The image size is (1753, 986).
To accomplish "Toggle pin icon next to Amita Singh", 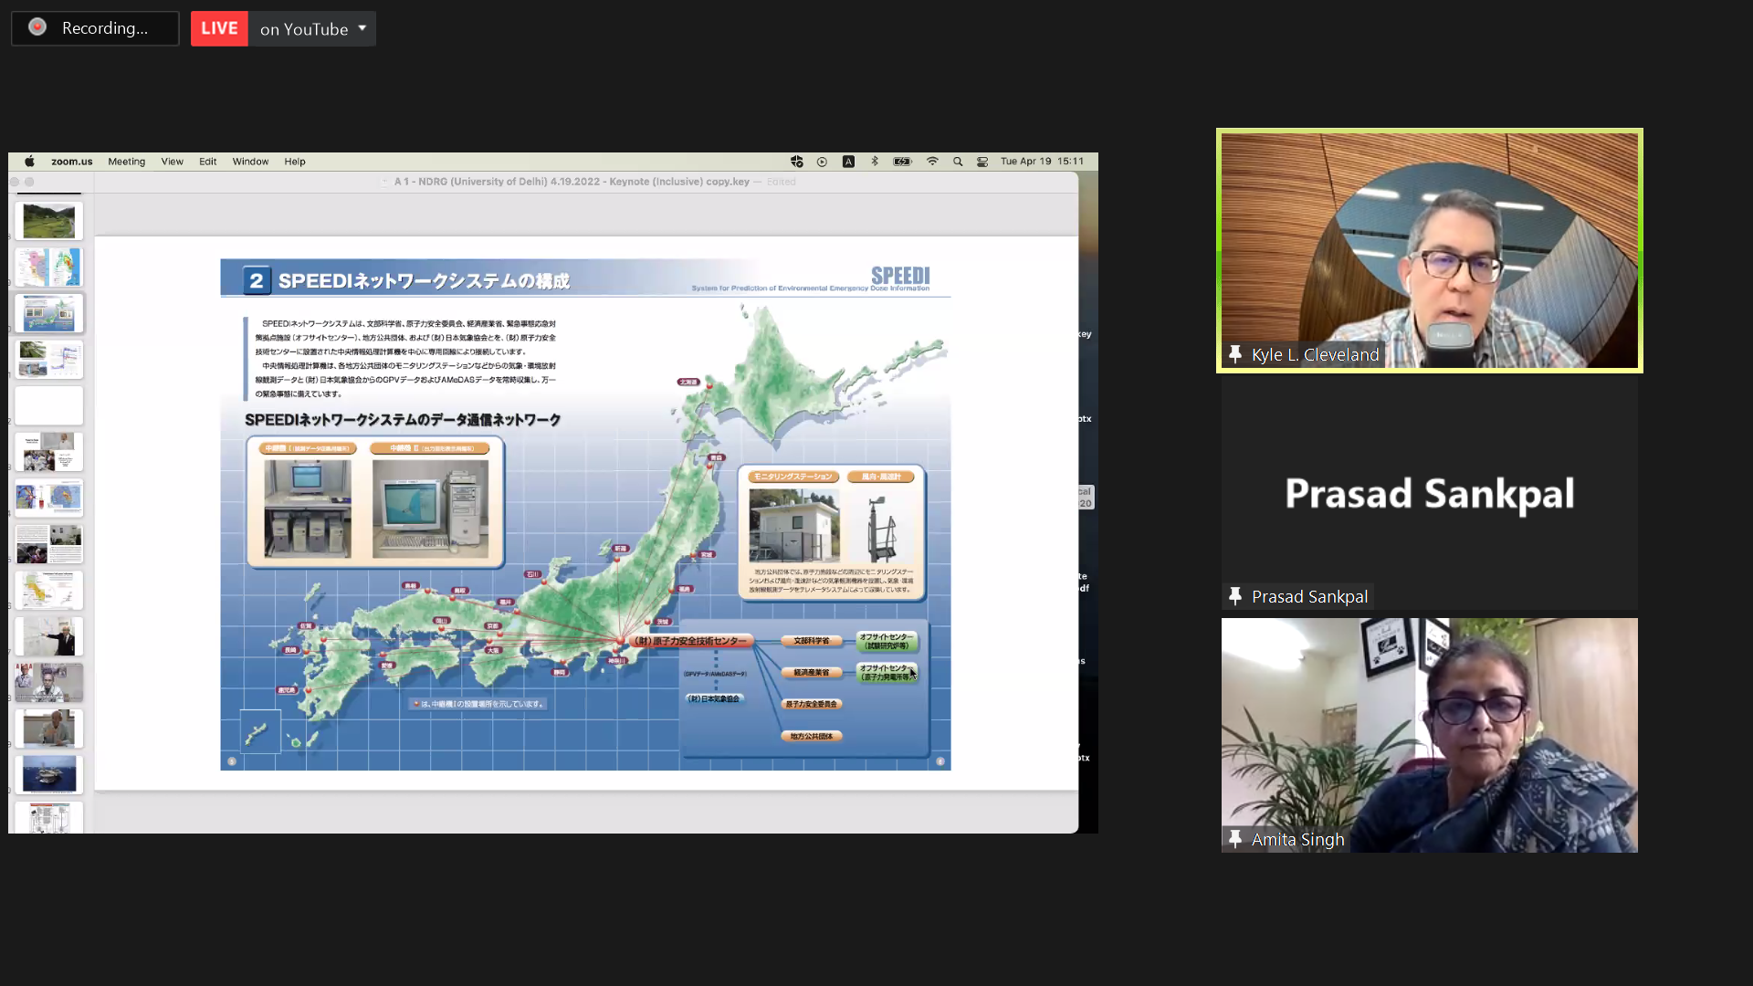I will click(x=1235, y=839).
